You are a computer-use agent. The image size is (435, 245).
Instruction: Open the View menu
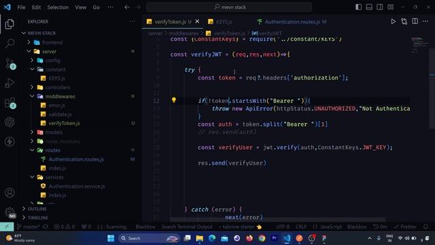click(80, 7)
